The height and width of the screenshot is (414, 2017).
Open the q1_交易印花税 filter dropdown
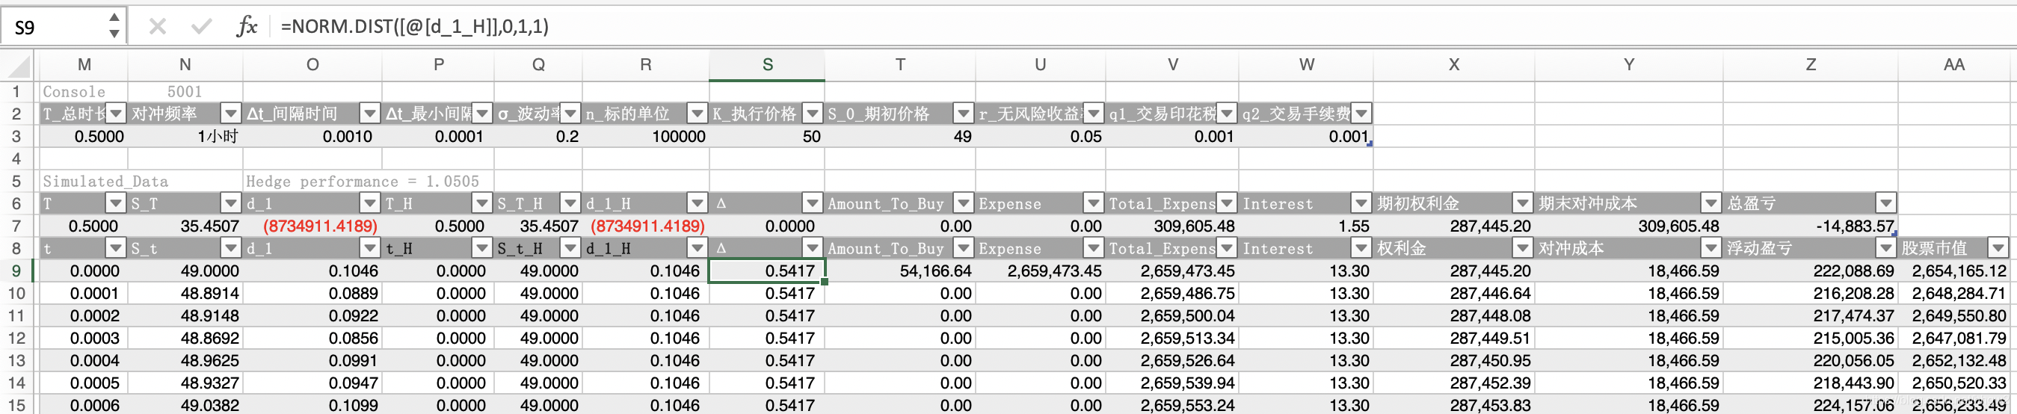[1226, 114]
